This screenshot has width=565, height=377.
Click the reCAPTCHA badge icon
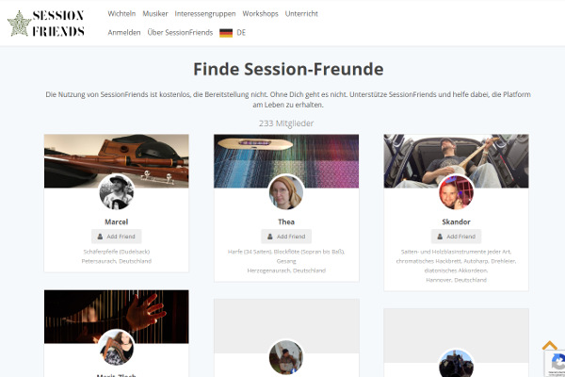(x=556, y=364)
